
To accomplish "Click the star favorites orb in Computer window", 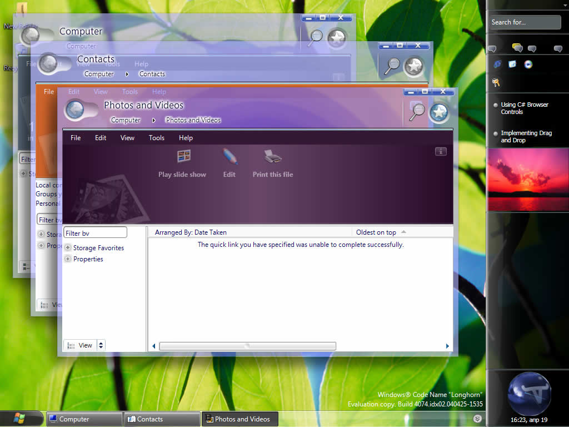I will tap(337, 37).
